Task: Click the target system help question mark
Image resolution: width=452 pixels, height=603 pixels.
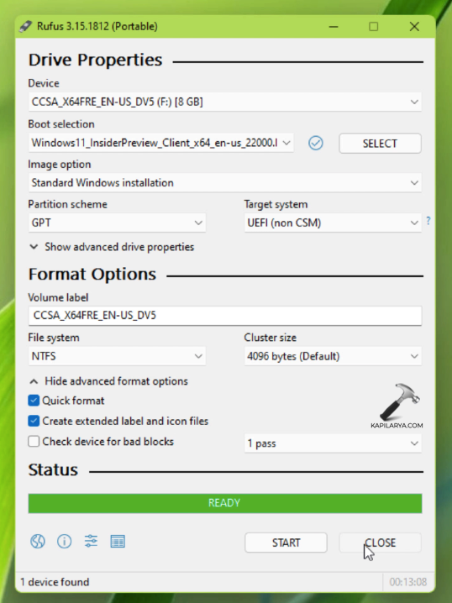Action: coord(428,221)
